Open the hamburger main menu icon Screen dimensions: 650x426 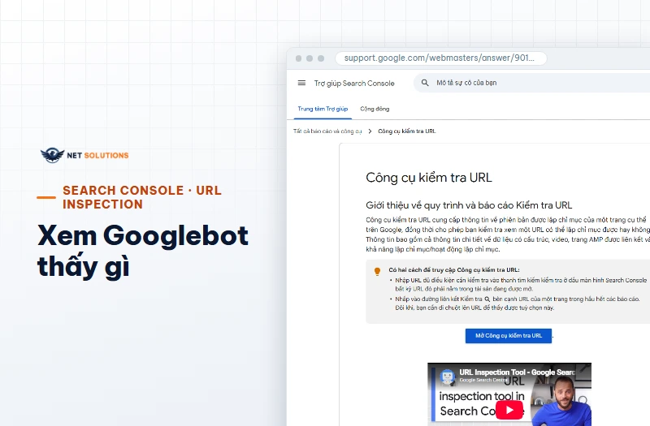coord(301,84)
